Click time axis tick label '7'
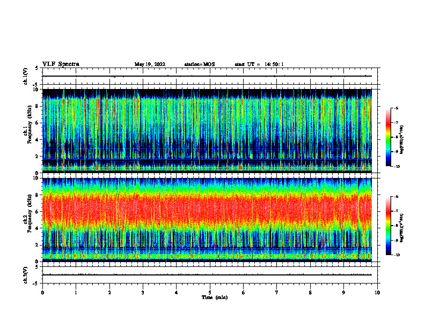The height and width of the screenshot is (328, 425). coord(277,293)
